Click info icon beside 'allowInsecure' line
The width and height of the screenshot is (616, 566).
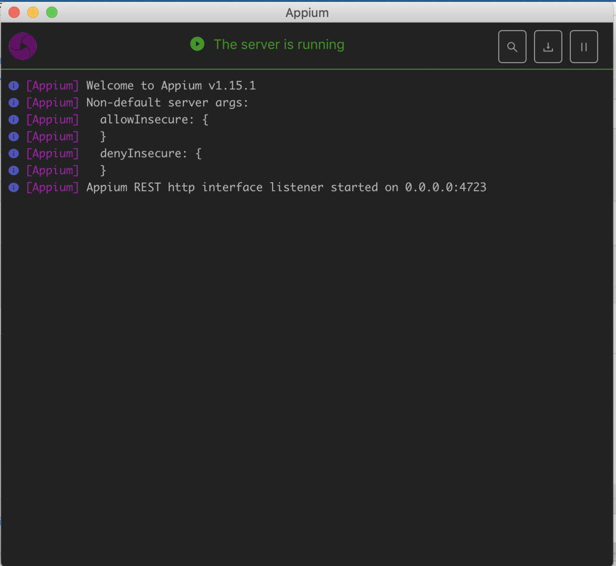tap(14, 120)
